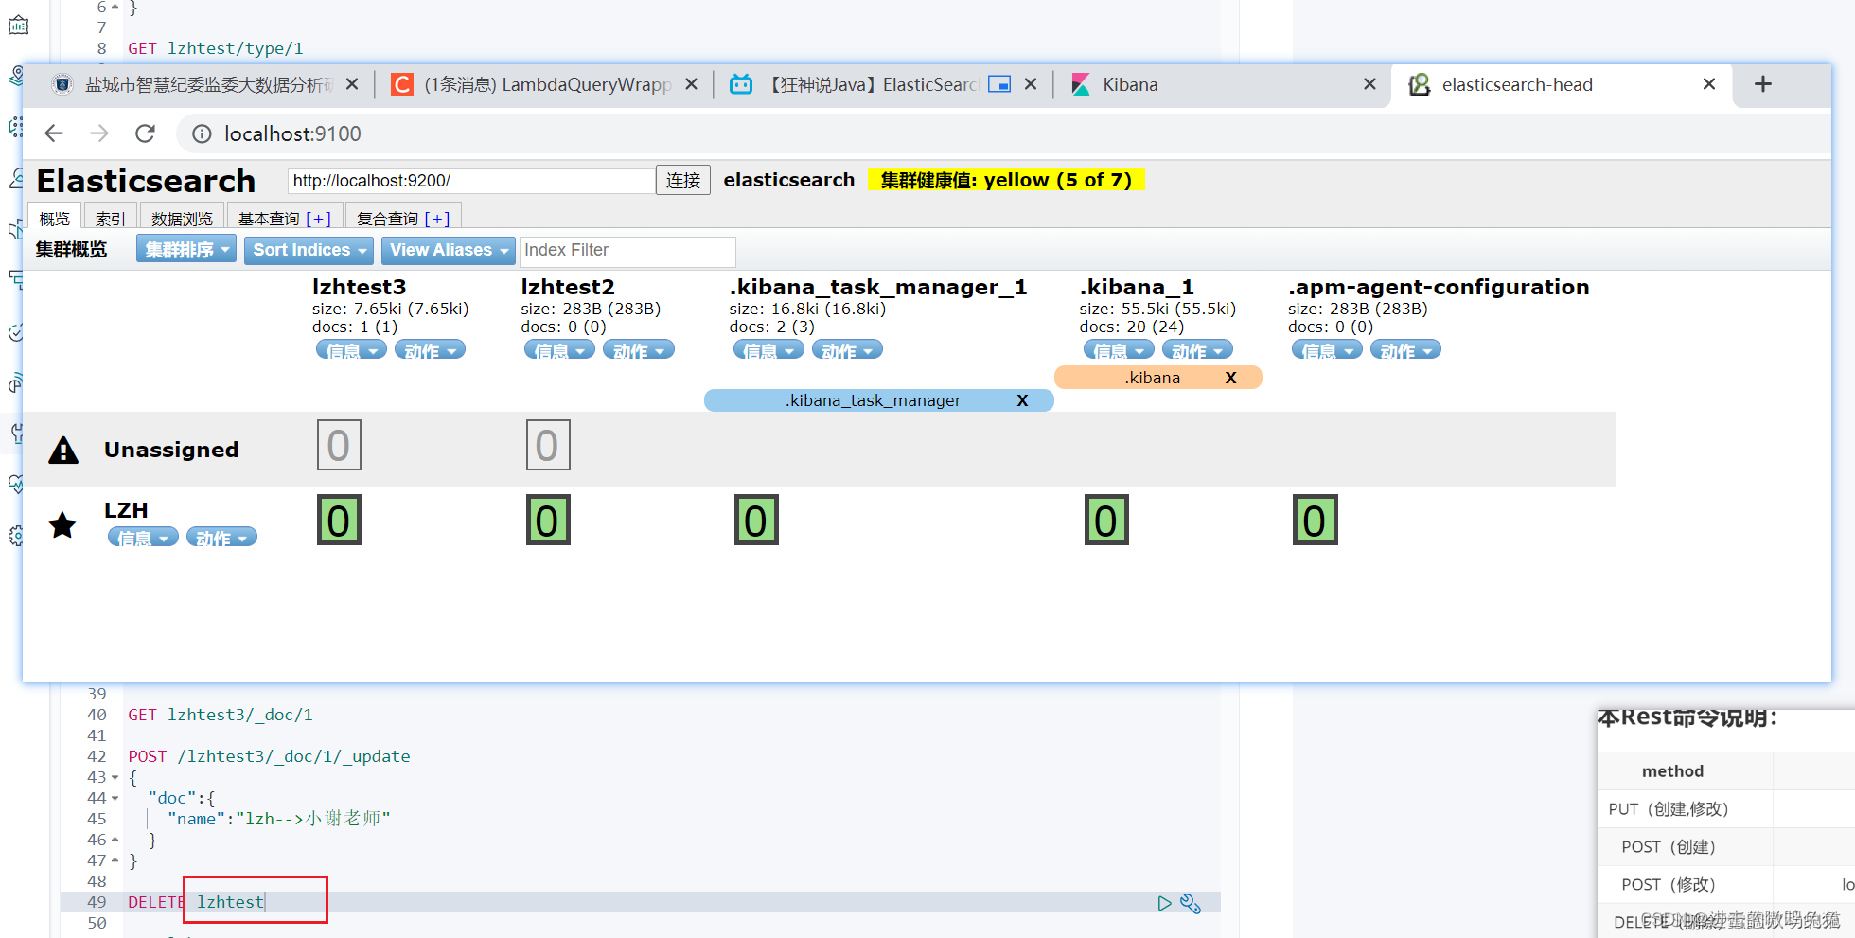The image size is (1855, 938).
Task: Click the Kibana sidebar settings gear icon
Action: pos(15,536)
